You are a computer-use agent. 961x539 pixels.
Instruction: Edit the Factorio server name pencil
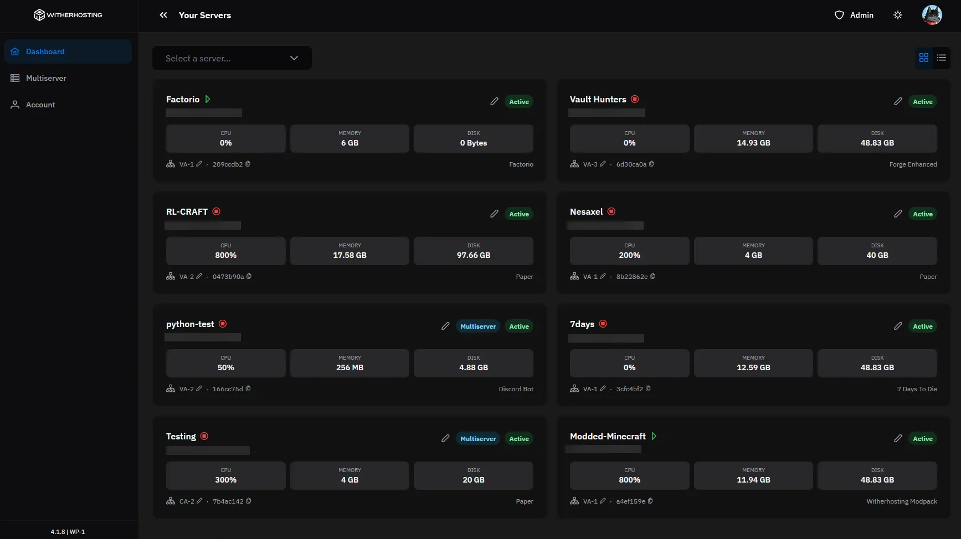[494, 101]
